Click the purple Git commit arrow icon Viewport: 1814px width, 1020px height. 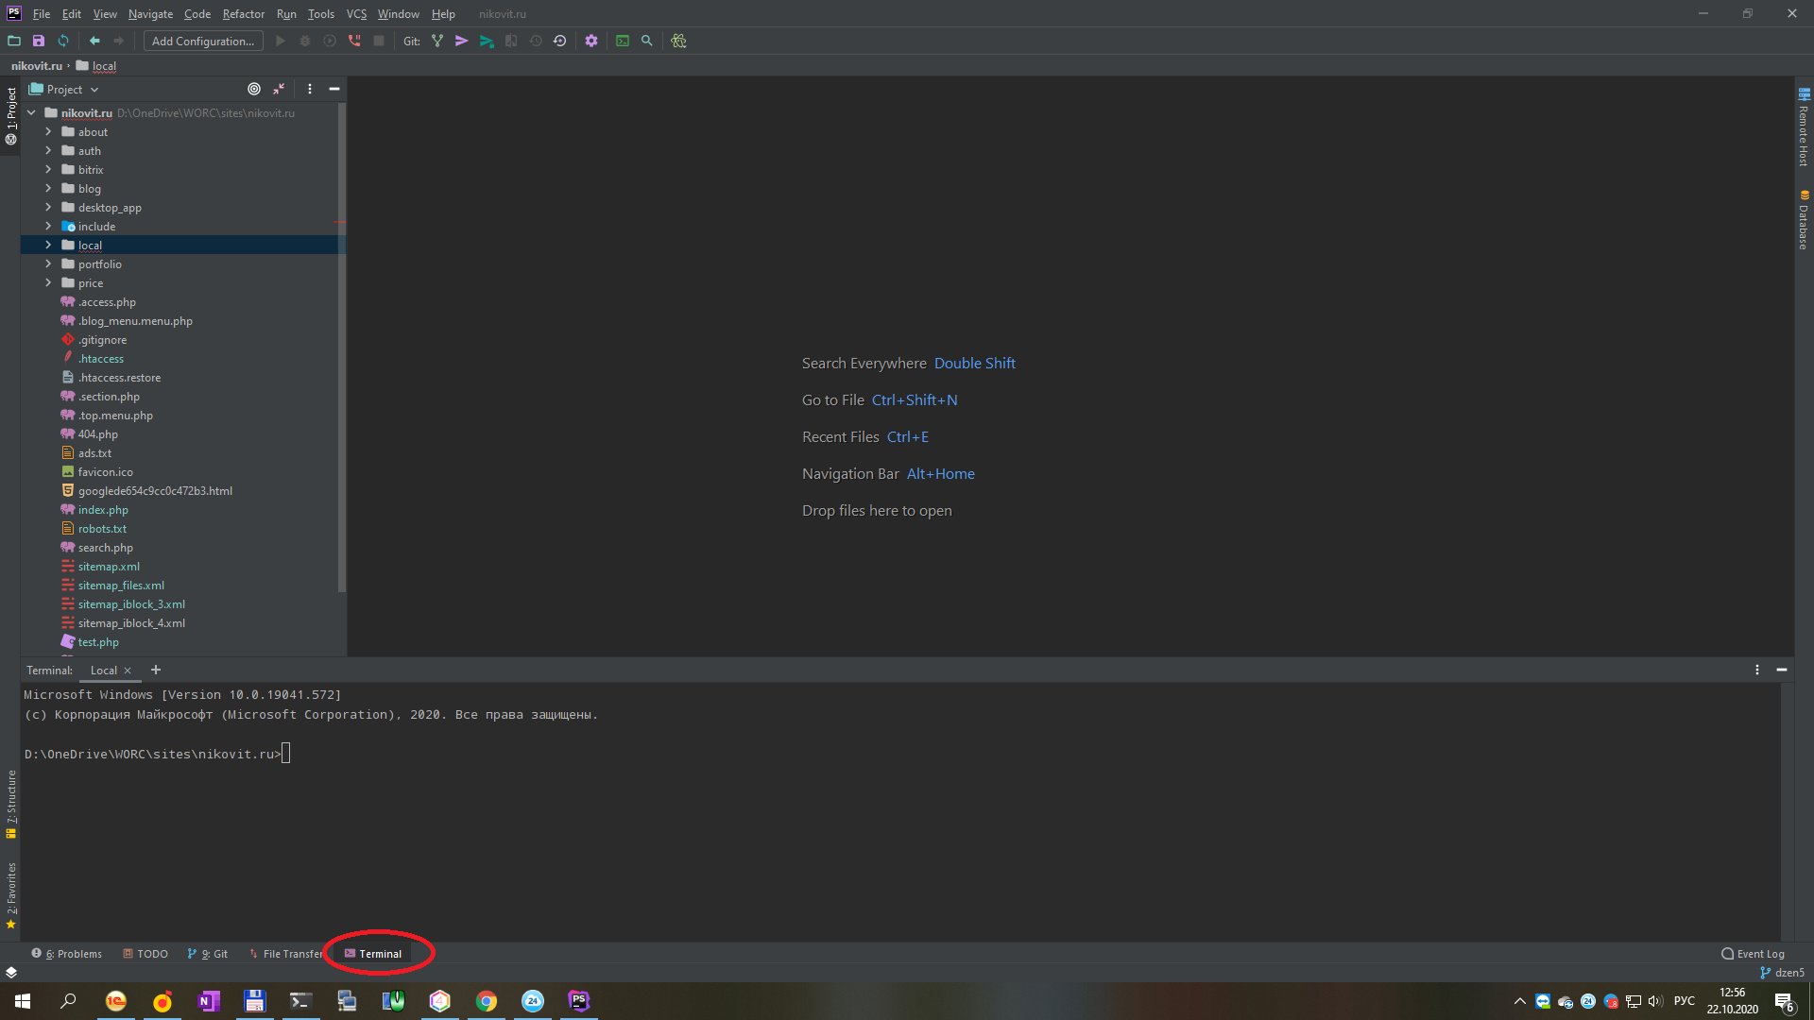[x=462, y=41]
